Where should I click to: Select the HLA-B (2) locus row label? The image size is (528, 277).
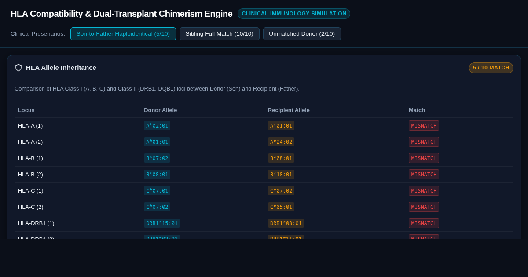point(30,175)
